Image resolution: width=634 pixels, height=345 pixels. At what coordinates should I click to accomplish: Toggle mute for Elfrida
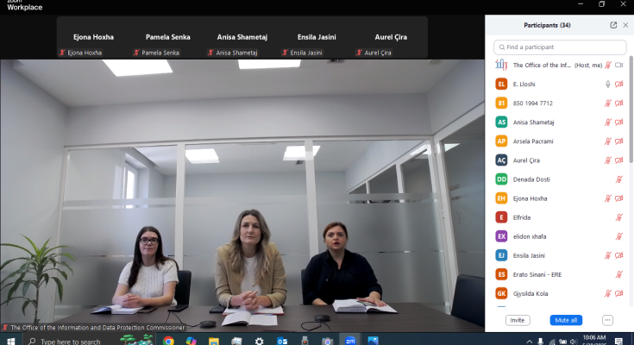point(618,217)
